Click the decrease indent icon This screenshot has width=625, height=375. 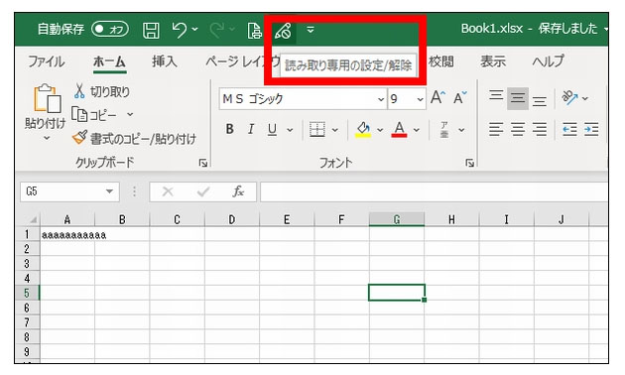[x=569, y=130]
